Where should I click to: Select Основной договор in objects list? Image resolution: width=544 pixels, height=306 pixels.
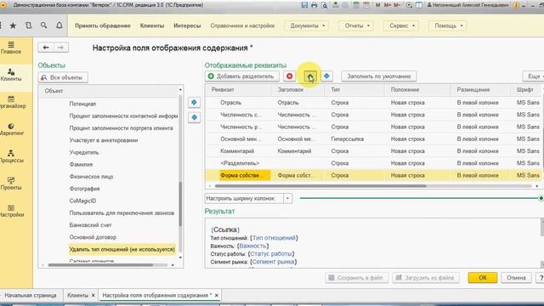click(93, 237)
